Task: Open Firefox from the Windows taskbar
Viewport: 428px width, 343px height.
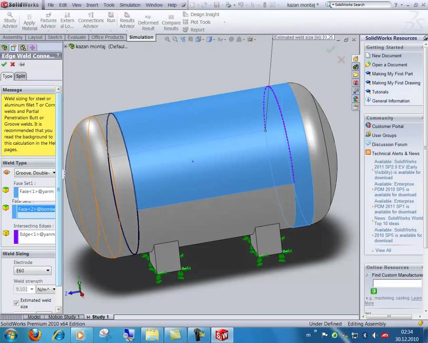Action: click(x=35, y=335)
